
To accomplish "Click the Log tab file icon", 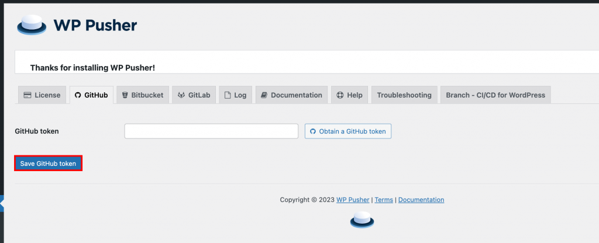I will point(228,95).
